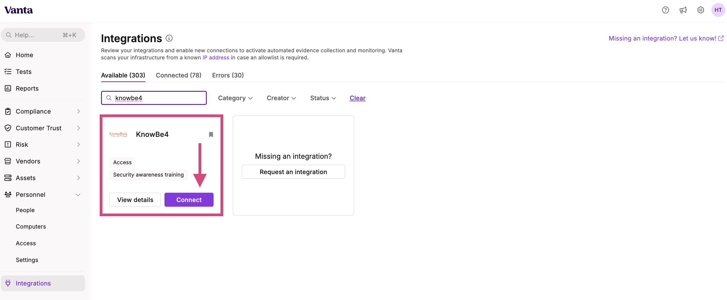Click the Reports chart icon
Image resolution: width=727 pixels, height=300 pixels.
point(8,88)
